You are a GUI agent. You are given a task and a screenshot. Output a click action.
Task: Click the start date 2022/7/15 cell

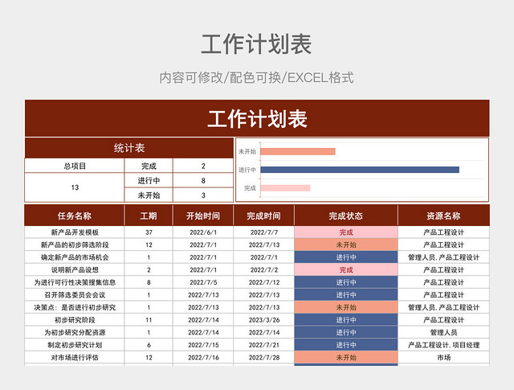(x=203, y=345)
